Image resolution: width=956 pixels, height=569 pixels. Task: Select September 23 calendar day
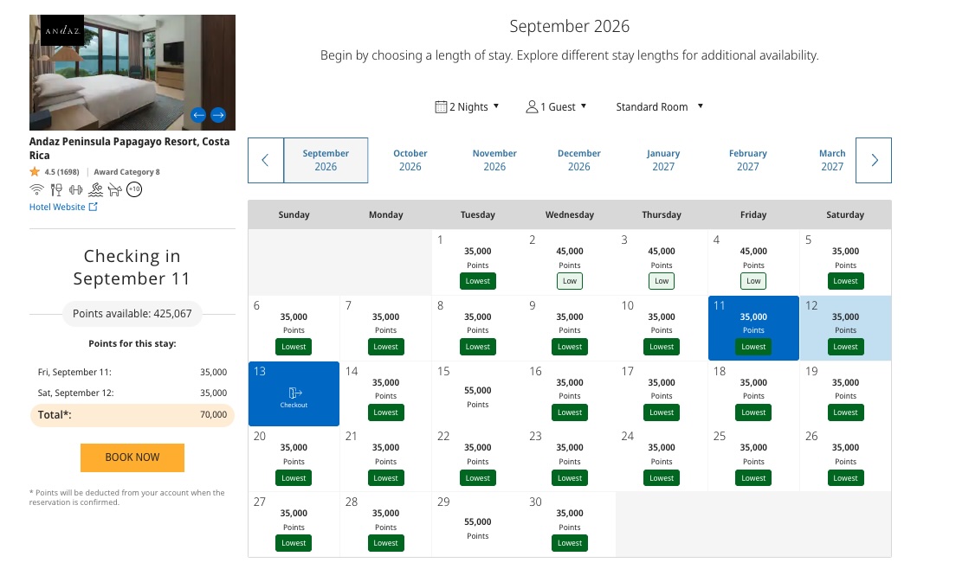pyautogui.click(x=570, y=459)
